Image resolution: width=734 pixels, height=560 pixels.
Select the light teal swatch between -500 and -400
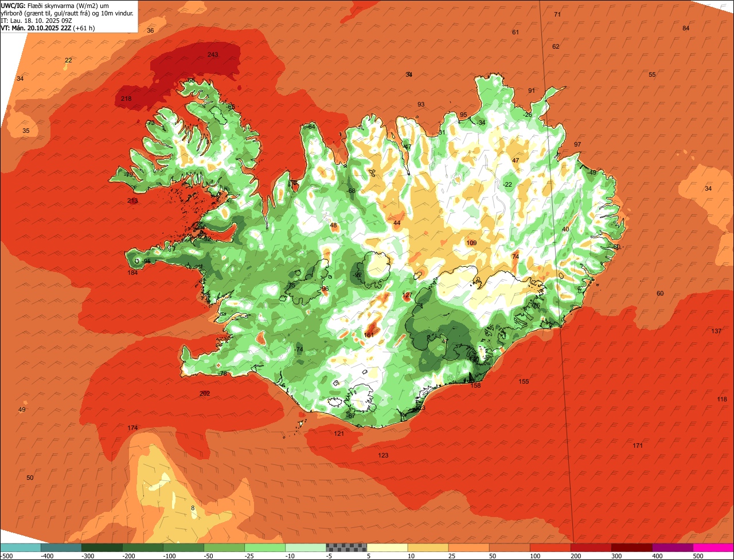pyautogui.click(x=21, y=547)
